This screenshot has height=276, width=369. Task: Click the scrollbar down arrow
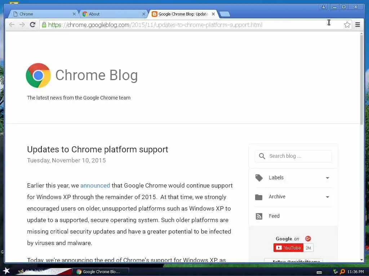pos(361,260)
